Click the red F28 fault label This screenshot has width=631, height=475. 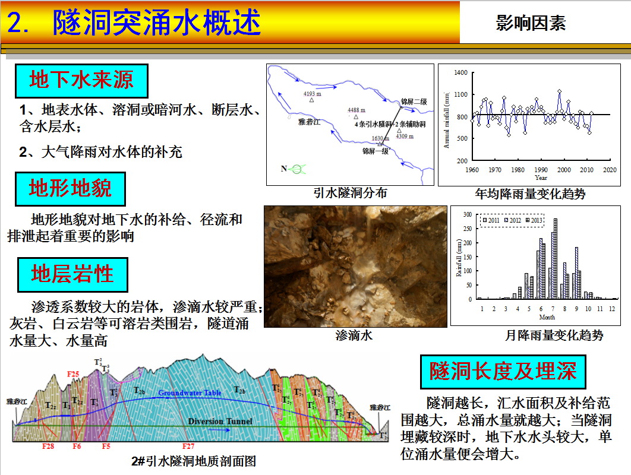point(48,446)
